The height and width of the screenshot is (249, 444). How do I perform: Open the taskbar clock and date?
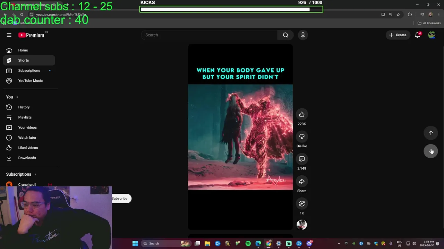point(427,243)
